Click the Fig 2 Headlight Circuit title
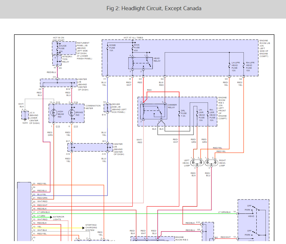The image size is (286, 244). coord(154,8)
